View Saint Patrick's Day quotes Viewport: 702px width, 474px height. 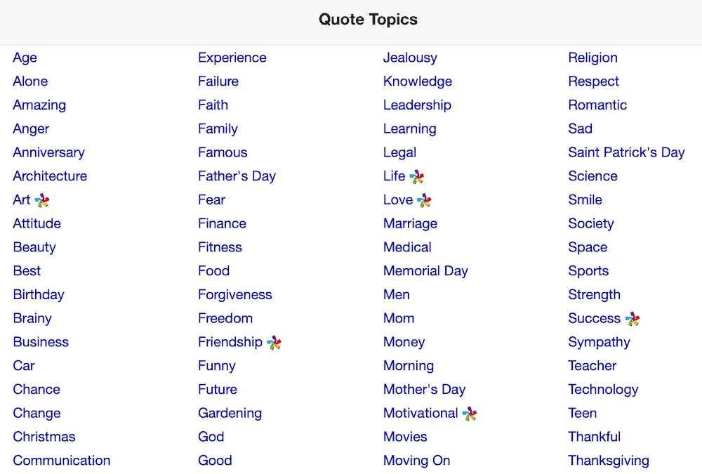coord(626,152)
